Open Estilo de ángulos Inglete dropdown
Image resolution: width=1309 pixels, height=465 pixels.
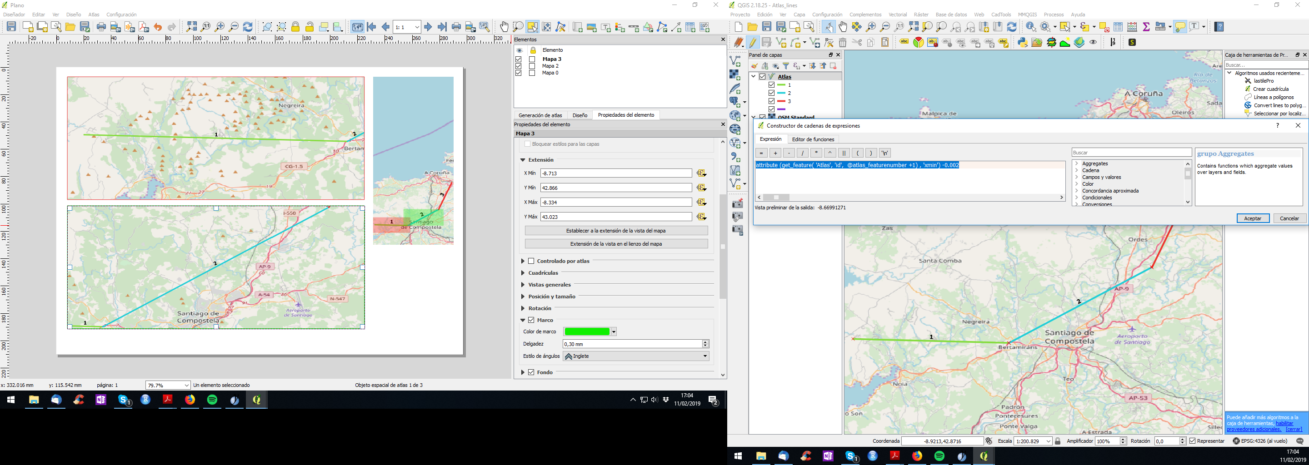[x=636, y=356]
